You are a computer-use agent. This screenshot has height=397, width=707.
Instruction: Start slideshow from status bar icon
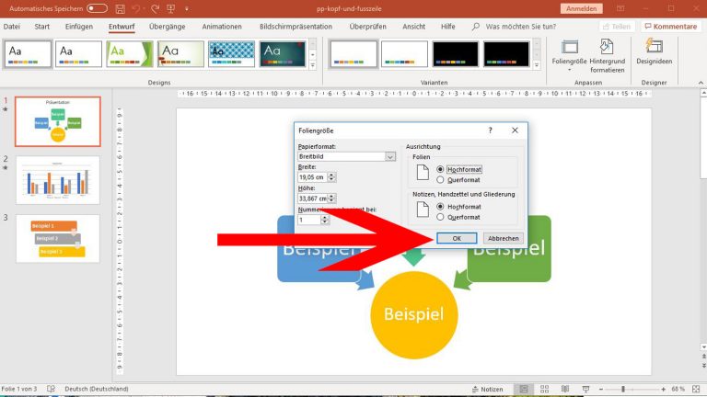pyautogui.click(x=585, y=389)
